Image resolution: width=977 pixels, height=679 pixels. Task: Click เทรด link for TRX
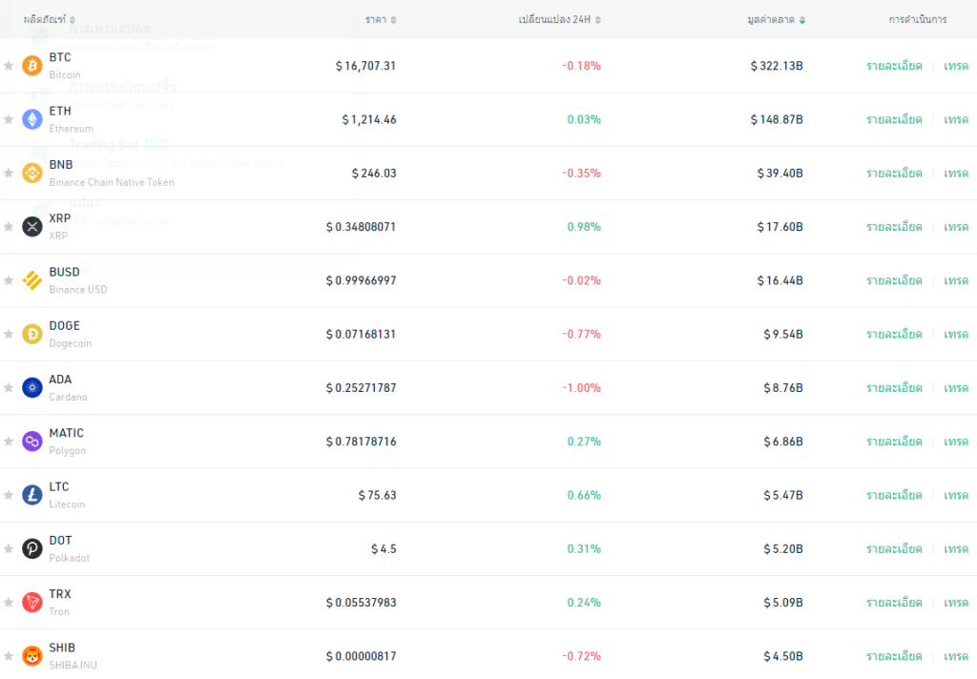(x=956, y=603)
